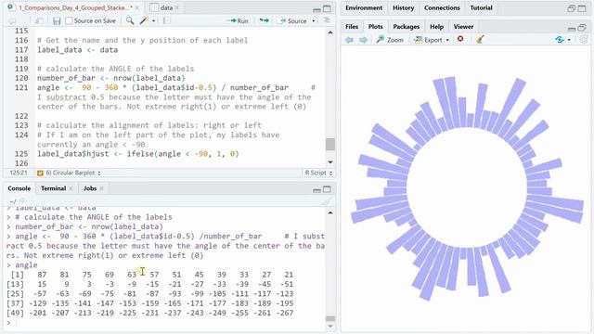
Task: Click the console scroll up arrow
Action: click(330, 212)
